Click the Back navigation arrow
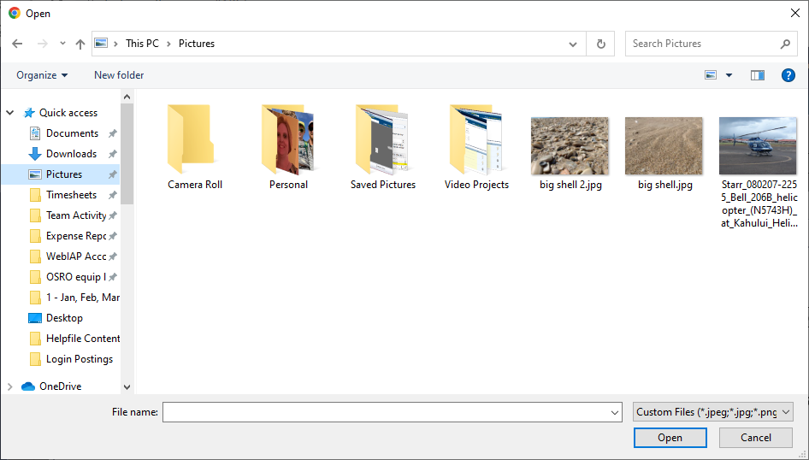The image size is (809, 460). [17, 44]
